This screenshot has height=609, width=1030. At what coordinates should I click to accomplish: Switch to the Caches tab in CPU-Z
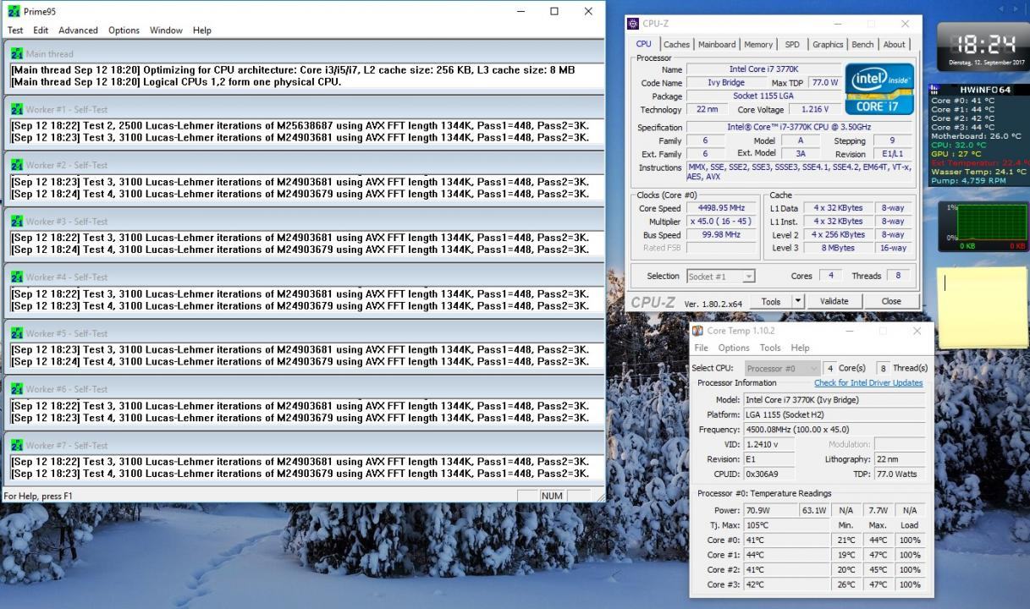pos(676,45)
